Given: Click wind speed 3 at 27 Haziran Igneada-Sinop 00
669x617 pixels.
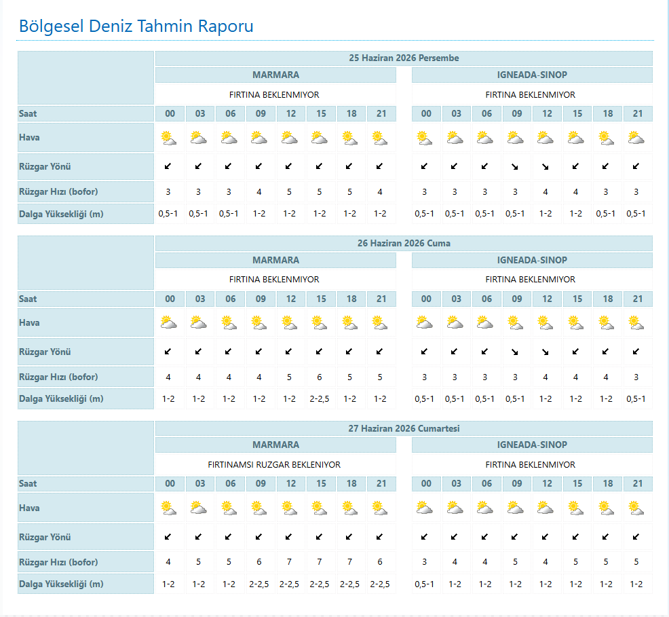Looking at the screenshot, I should click(x=425, y=562).
